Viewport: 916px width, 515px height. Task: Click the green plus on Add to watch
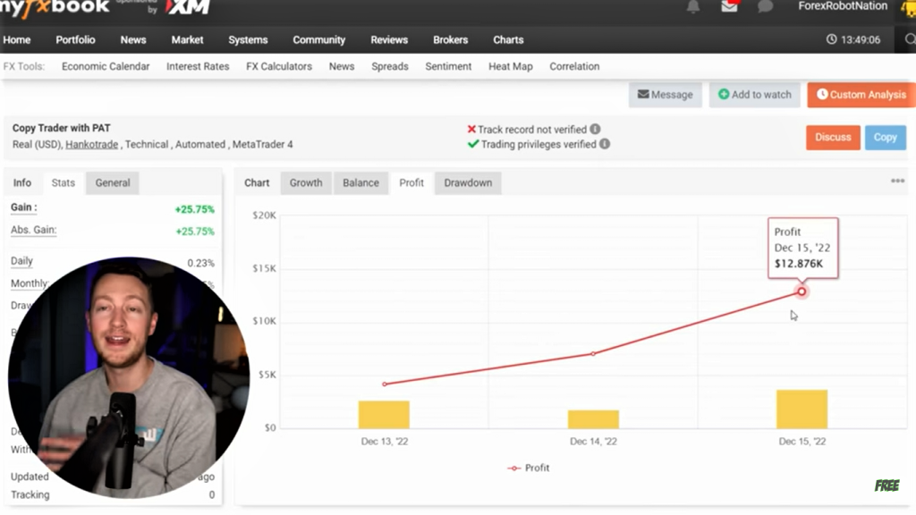click(723, 94)
